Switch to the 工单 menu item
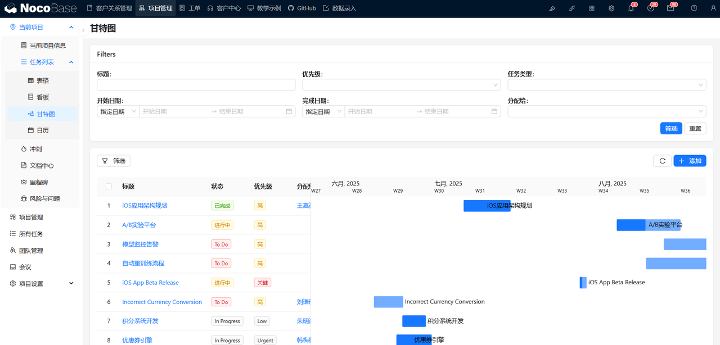Image resolution: width=720 pixels, height=345 pixels. (x=190, y=8)
